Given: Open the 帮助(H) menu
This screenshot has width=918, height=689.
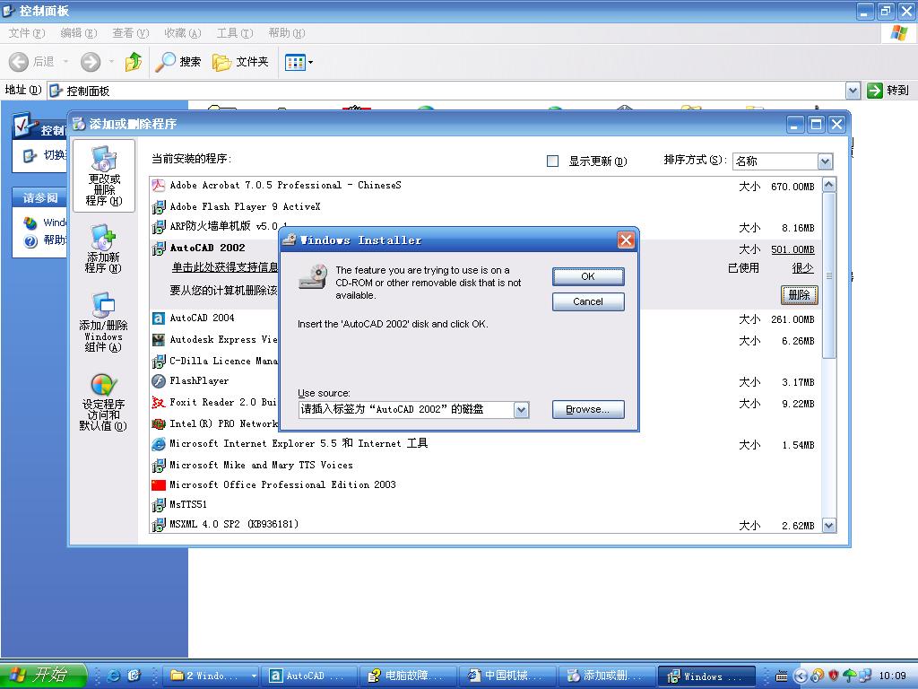Looking at the screenshot, I should (x=287, y=33).
